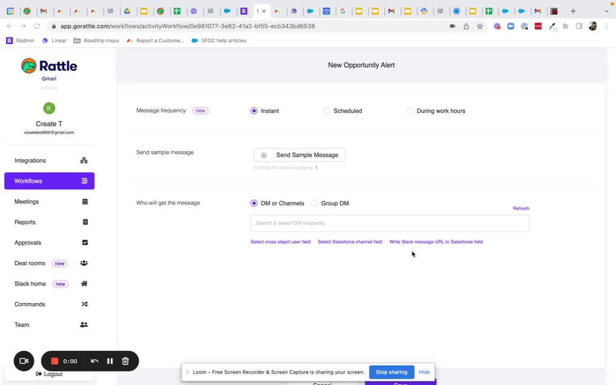
Task: Click Stop sharing in Loom bar
Action: [x=391, y=372]
